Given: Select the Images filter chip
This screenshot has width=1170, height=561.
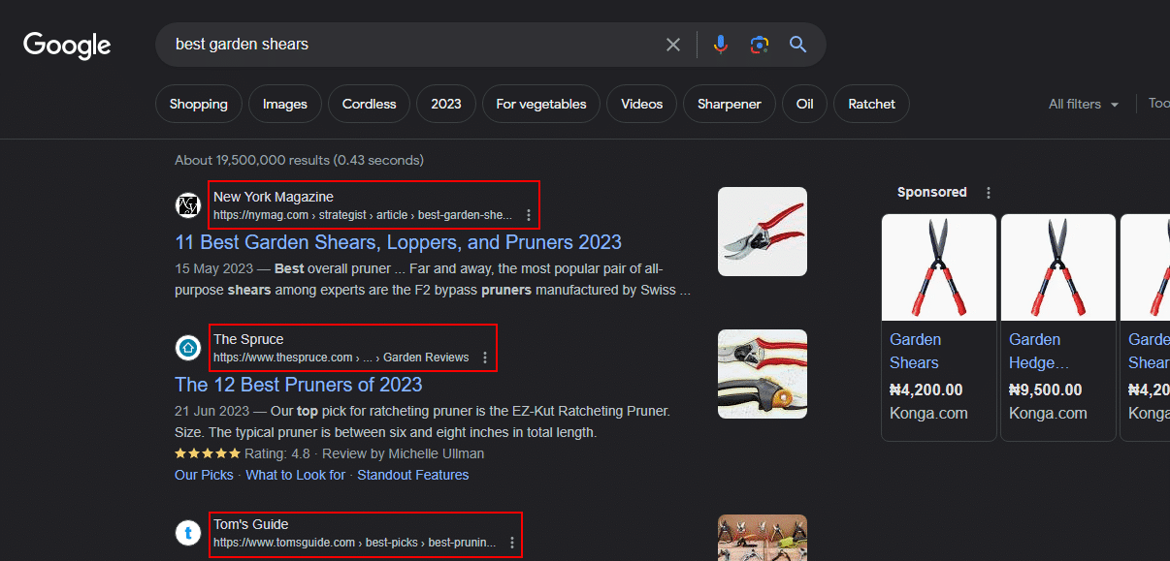Looking at the screenshot, I should (285, 104).
